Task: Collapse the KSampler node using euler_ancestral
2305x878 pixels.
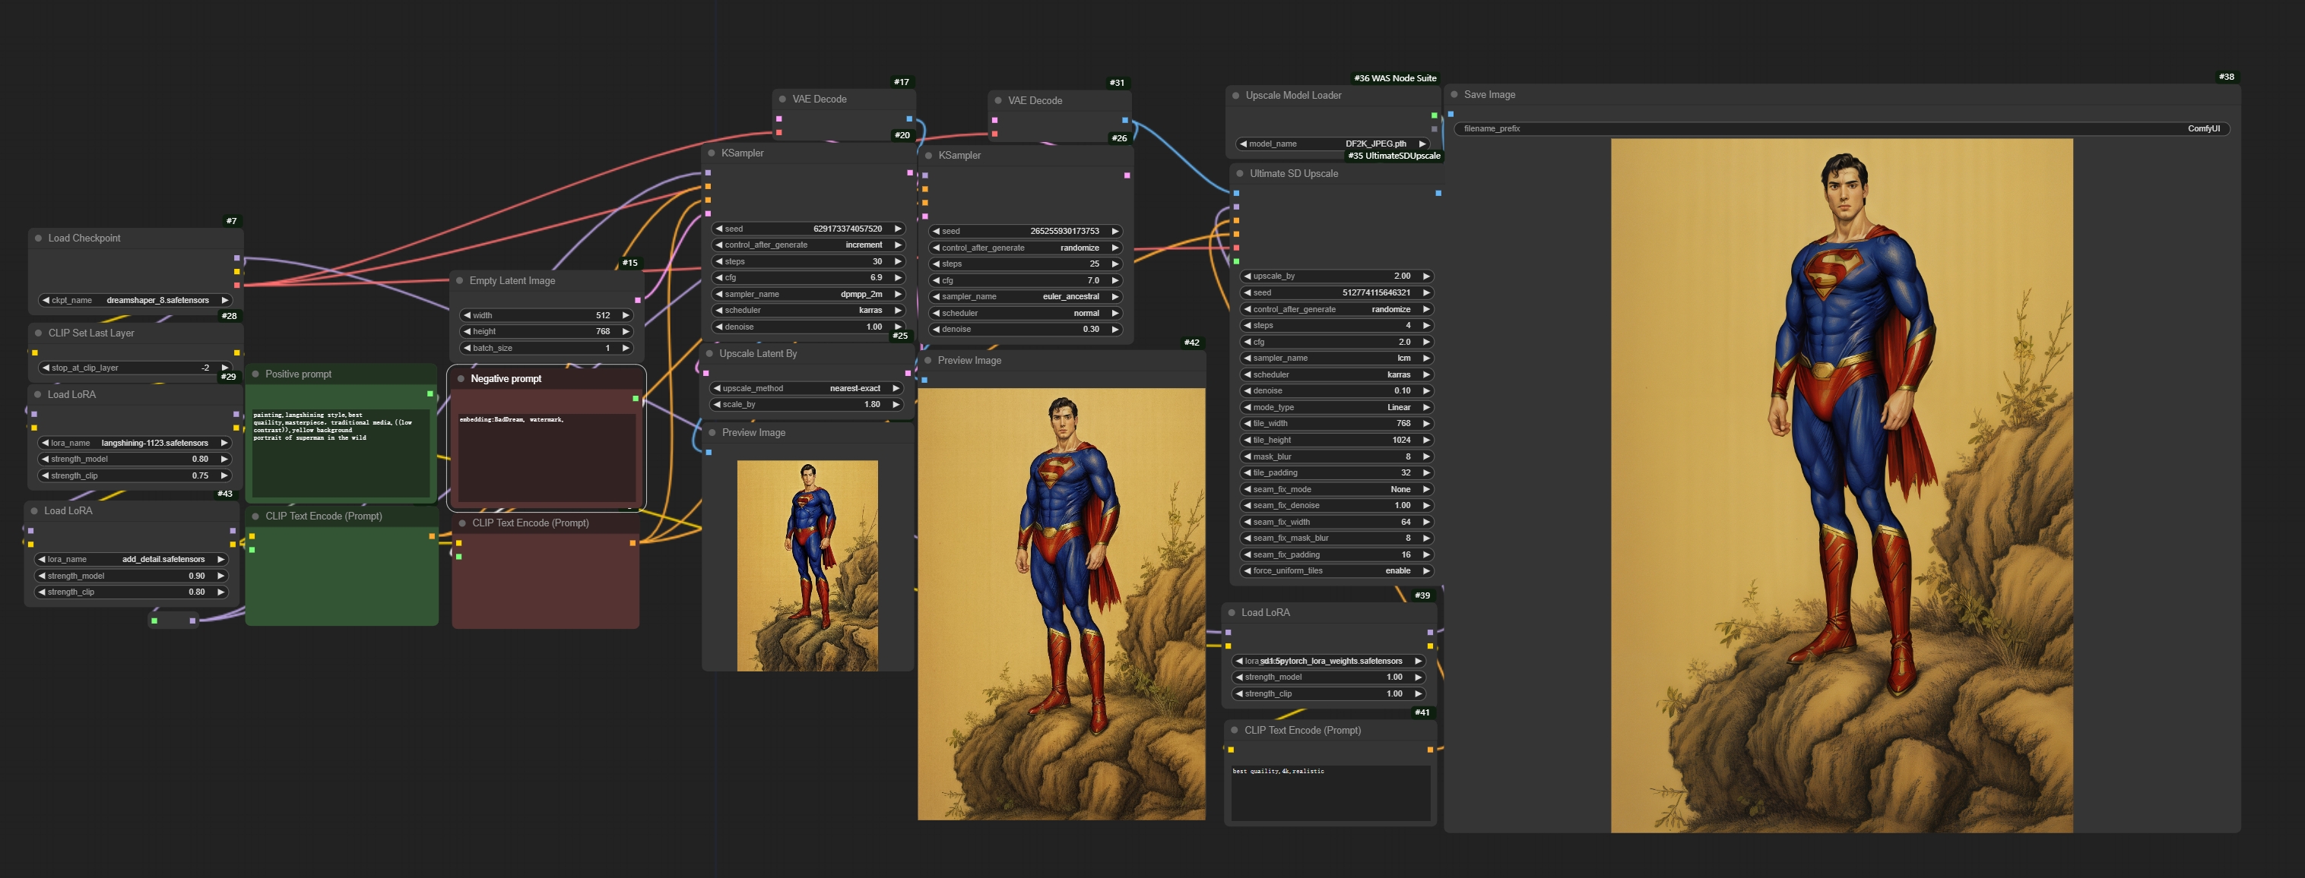Action: click(929, 156)
